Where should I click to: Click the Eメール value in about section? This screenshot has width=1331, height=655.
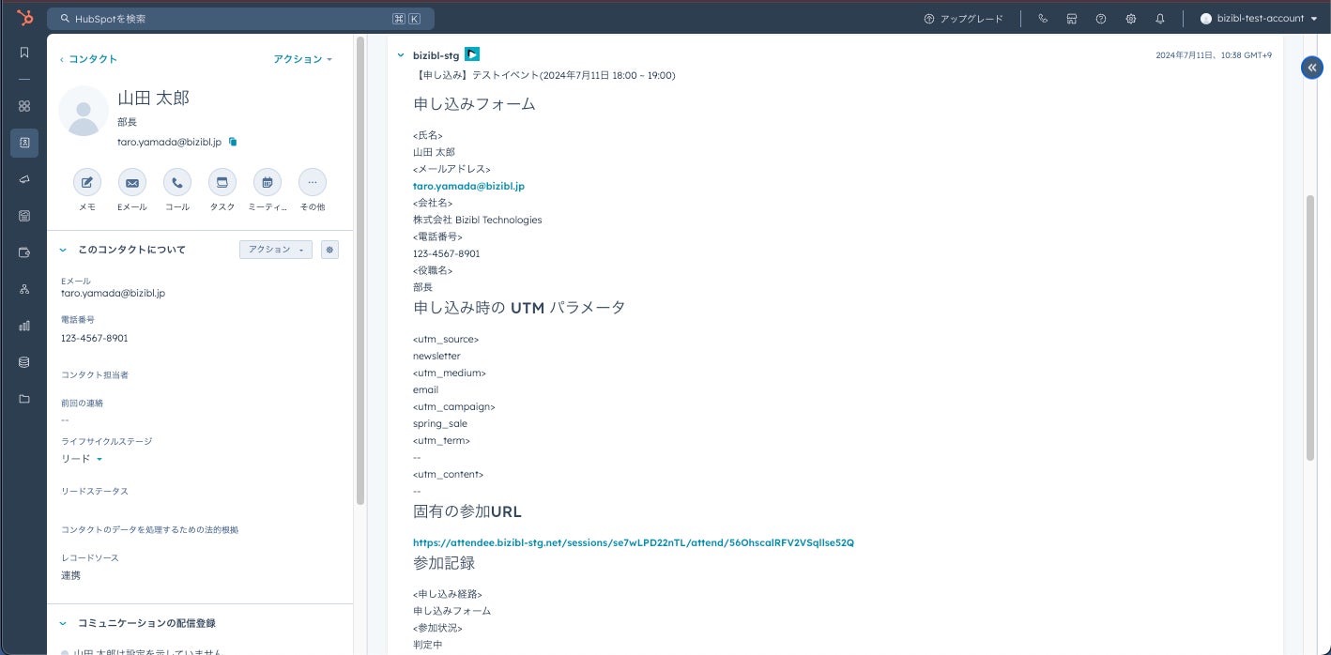(113, 293)
